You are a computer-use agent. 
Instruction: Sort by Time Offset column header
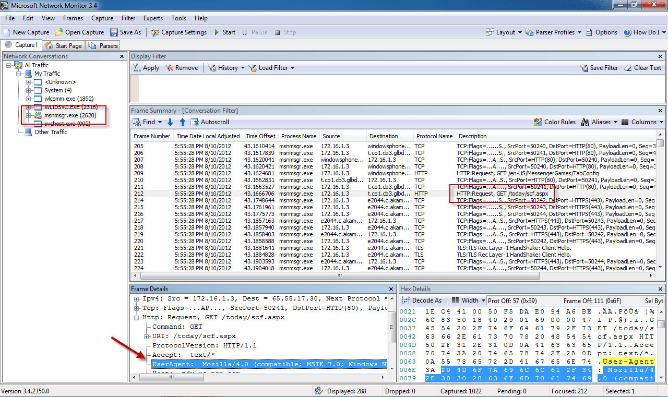point(260,136)
